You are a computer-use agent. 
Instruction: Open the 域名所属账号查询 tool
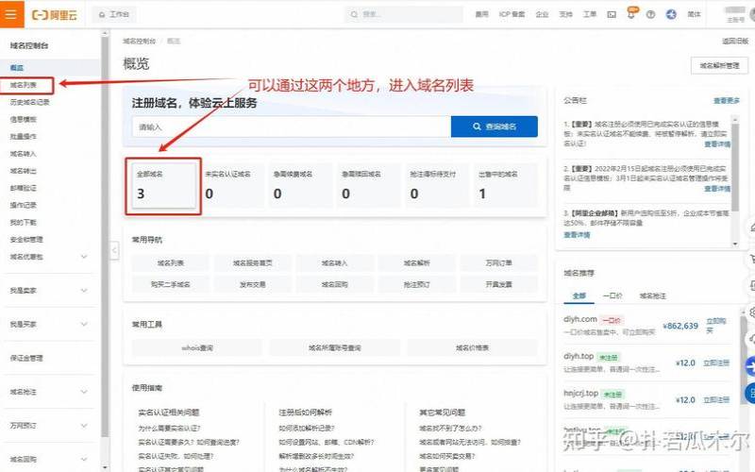pos(335,347)
